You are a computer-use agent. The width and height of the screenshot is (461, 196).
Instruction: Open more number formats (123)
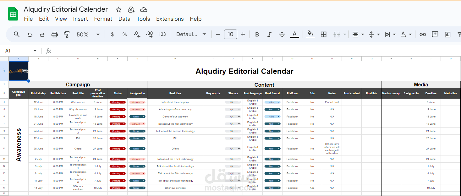coord(162,35)
